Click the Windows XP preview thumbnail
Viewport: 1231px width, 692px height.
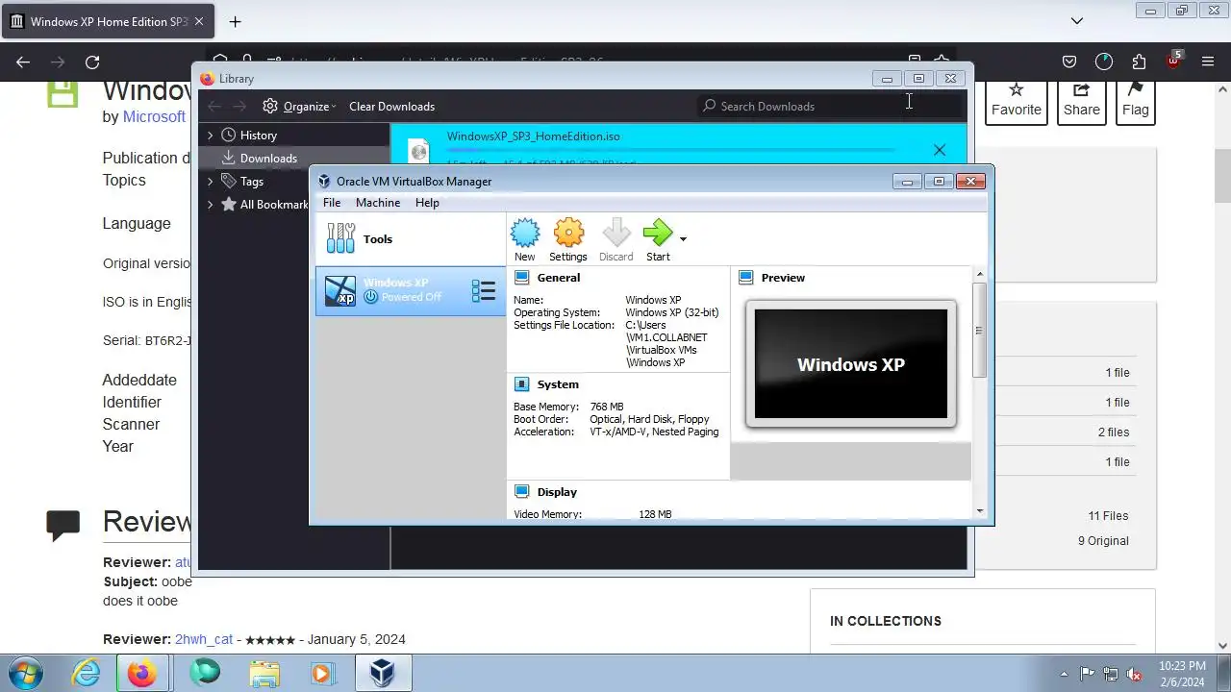(851, 364)
